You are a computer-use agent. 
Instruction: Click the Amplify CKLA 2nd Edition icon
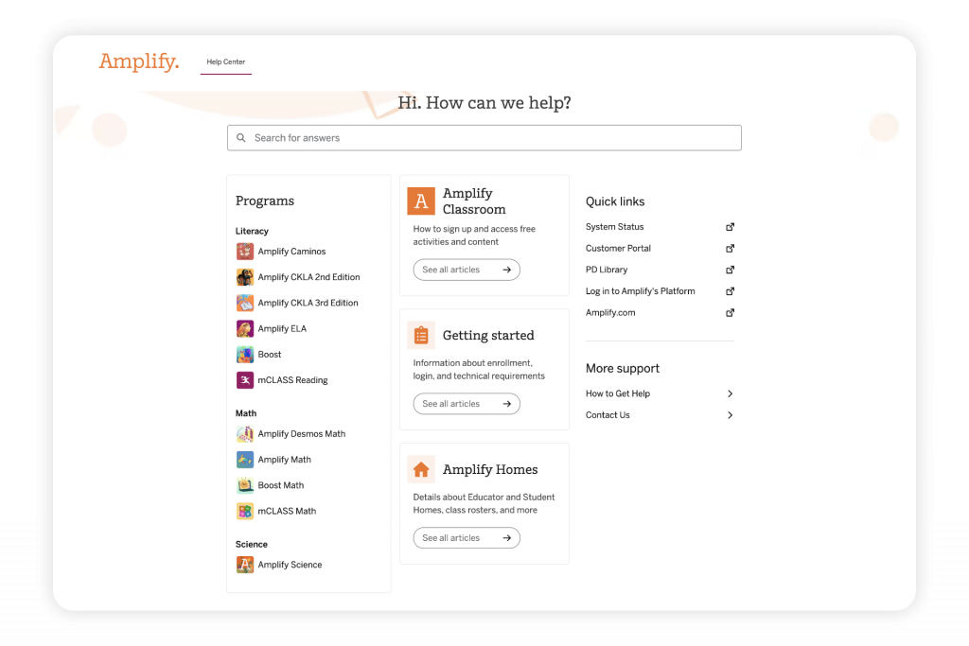[245, 277]
